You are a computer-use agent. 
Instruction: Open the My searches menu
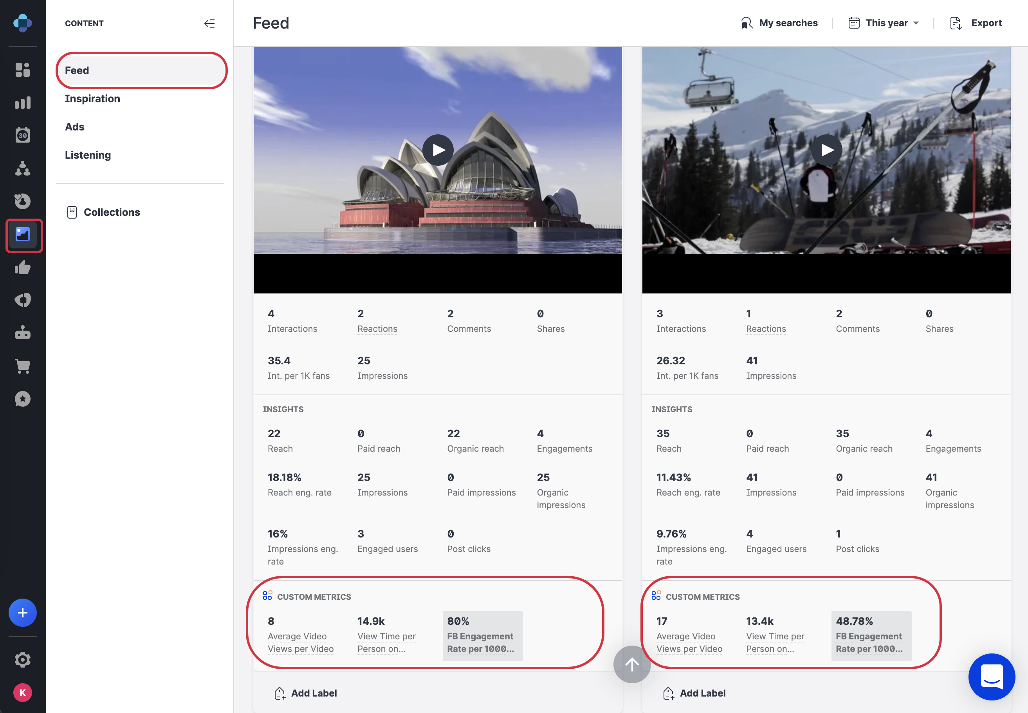pos(779,23)
